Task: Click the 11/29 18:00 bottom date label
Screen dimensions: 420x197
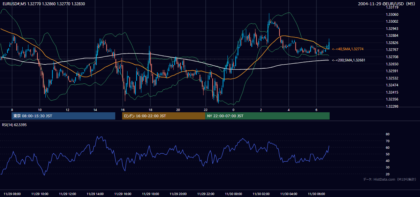Action: coord(151,194)
